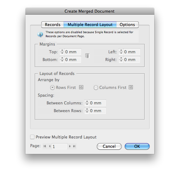Screen dimensions: 180x171
Task: Switch to the Options tab
Action: [x=127, y=25]
